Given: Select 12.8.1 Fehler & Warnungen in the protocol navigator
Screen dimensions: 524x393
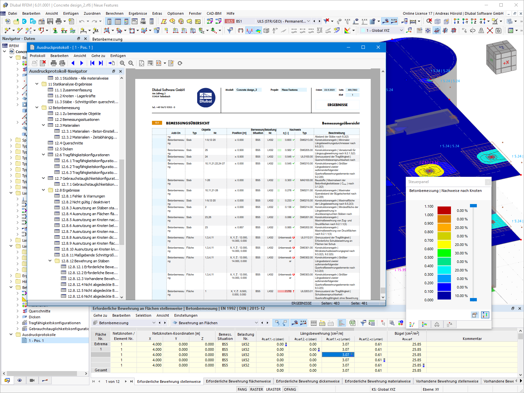Looking at the screenshot, I should [83, 196].
